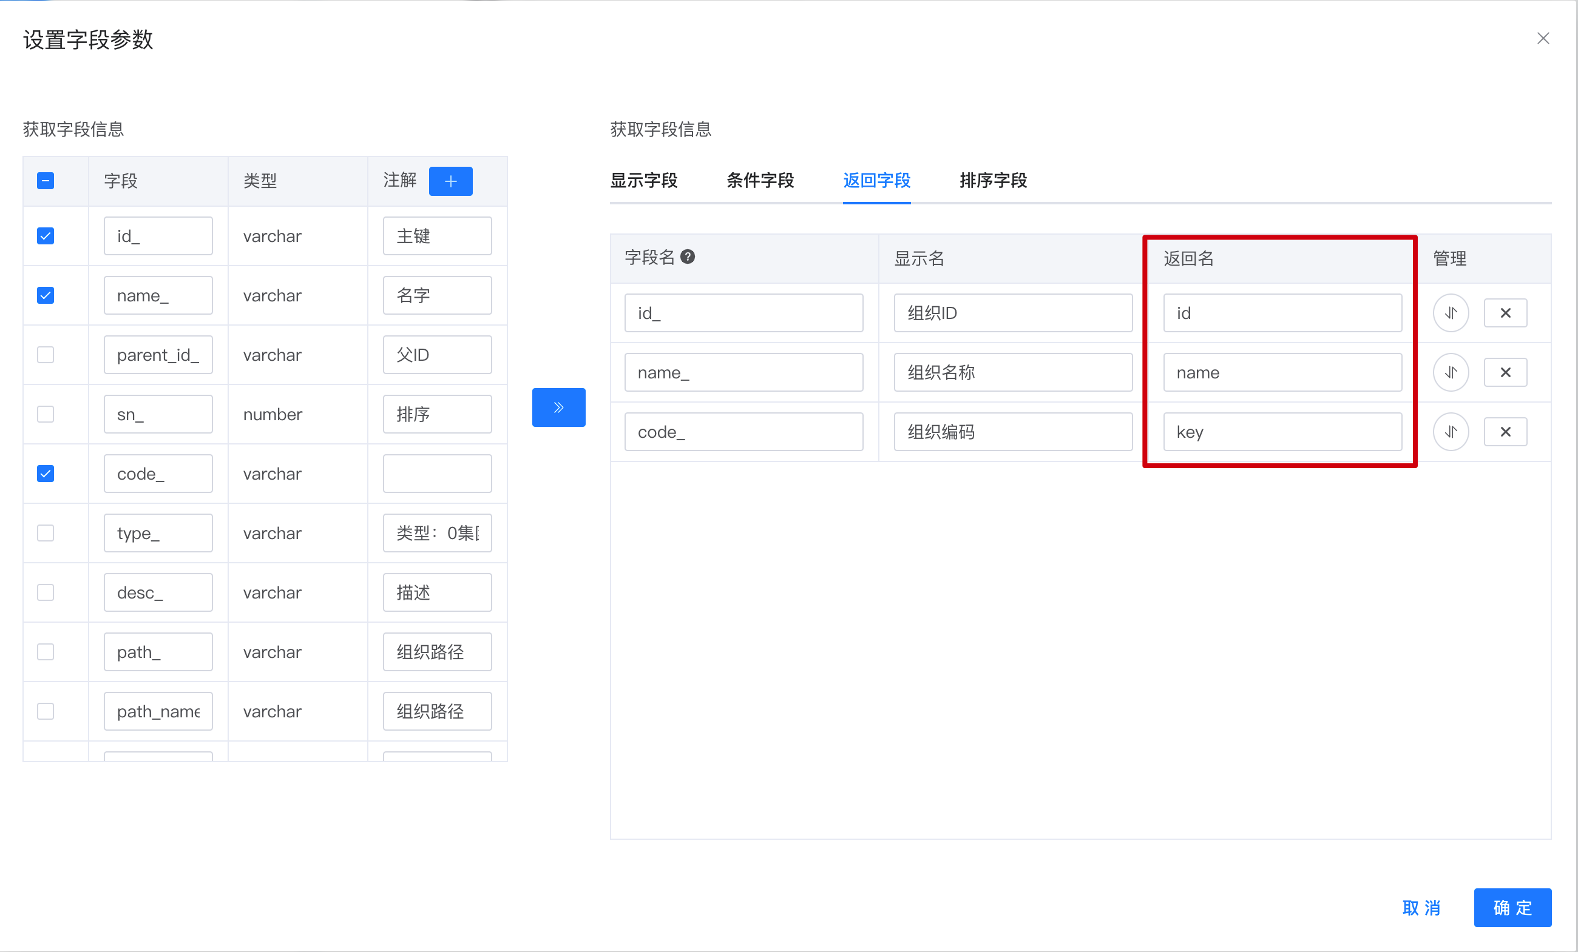The width and height of the screenshot is (1578, 952).
Task: Uncheck the id_ field checkbox
Action: click(46, 236)
